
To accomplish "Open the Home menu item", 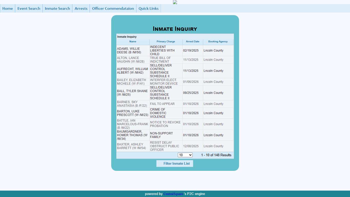I will tap(8, 8).
